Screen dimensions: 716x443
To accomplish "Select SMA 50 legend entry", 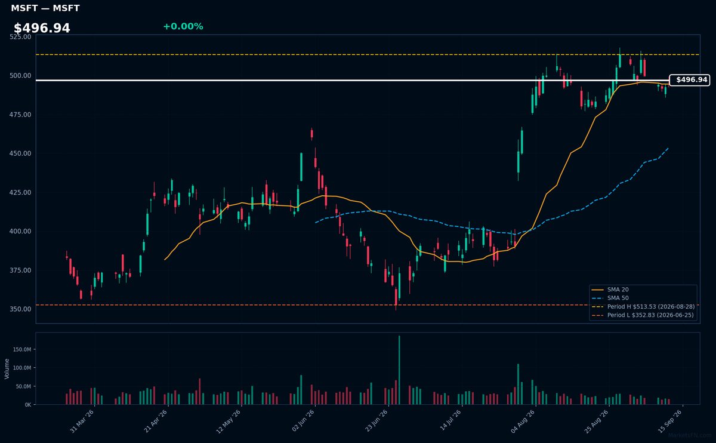I will pyautogui.click(x=610, y=298).
